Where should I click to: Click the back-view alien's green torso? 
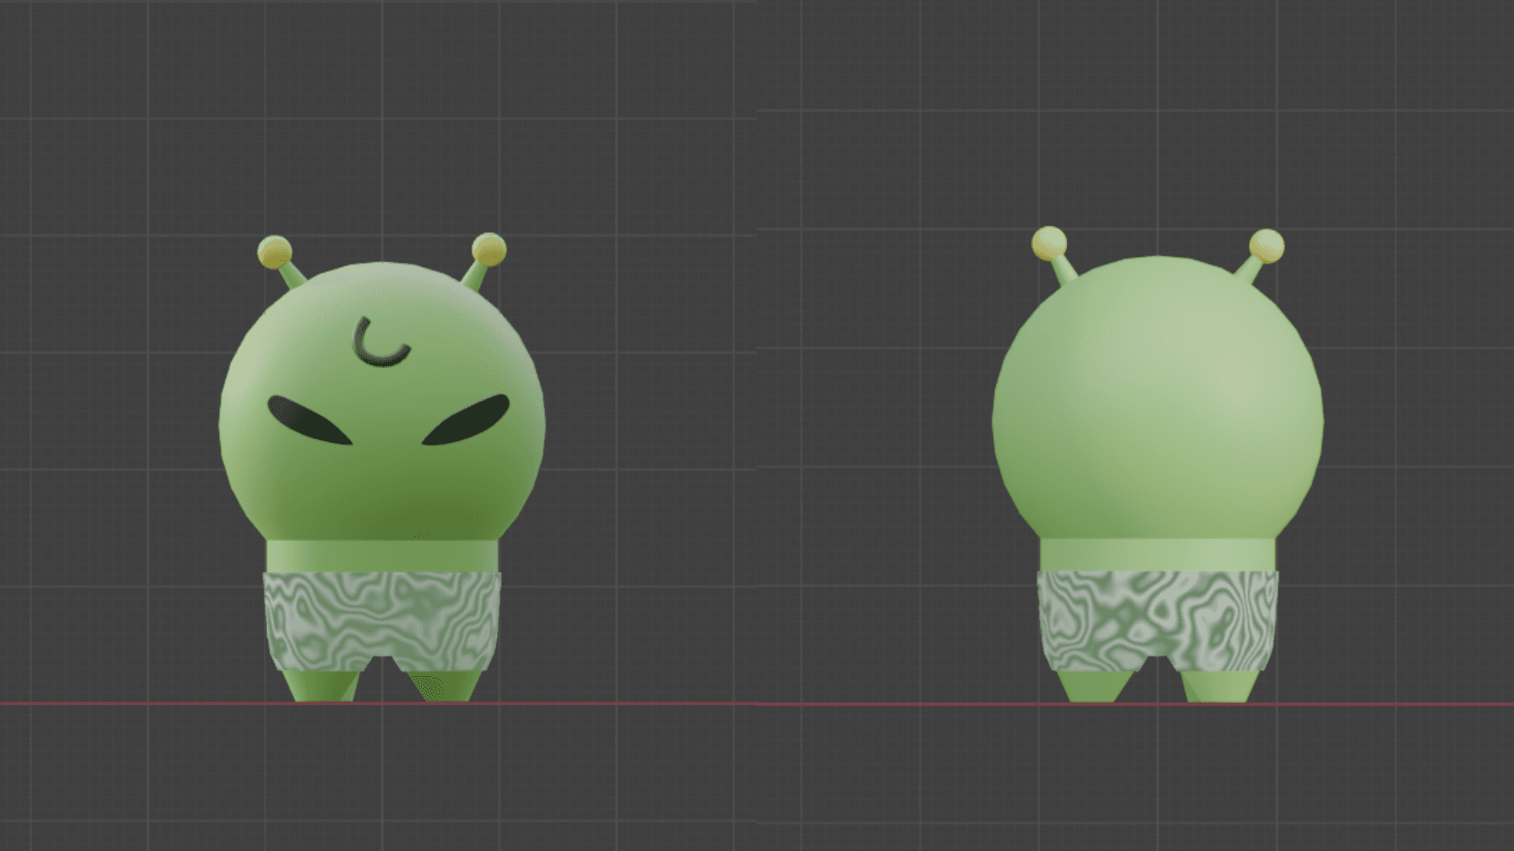[x=1157, y=554]
